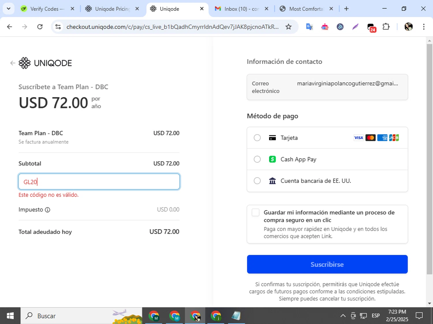The image size is (433, 324).
Task: Check the Guardar mi información checkbox
Action: 255,213
